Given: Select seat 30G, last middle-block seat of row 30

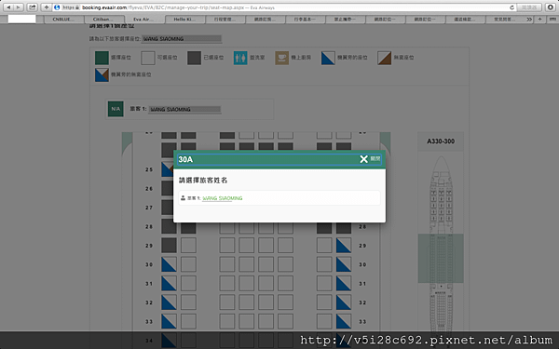Looking at the screenshot, I should [286, 264].
